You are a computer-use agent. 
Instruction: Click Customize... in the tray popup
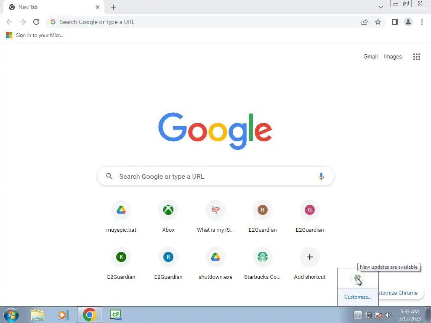point(358,297)
